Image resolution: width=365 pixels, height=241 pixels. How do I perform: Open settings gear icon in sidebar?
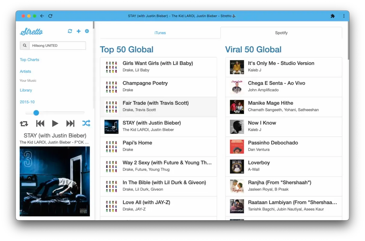click(x=87, y=31)
